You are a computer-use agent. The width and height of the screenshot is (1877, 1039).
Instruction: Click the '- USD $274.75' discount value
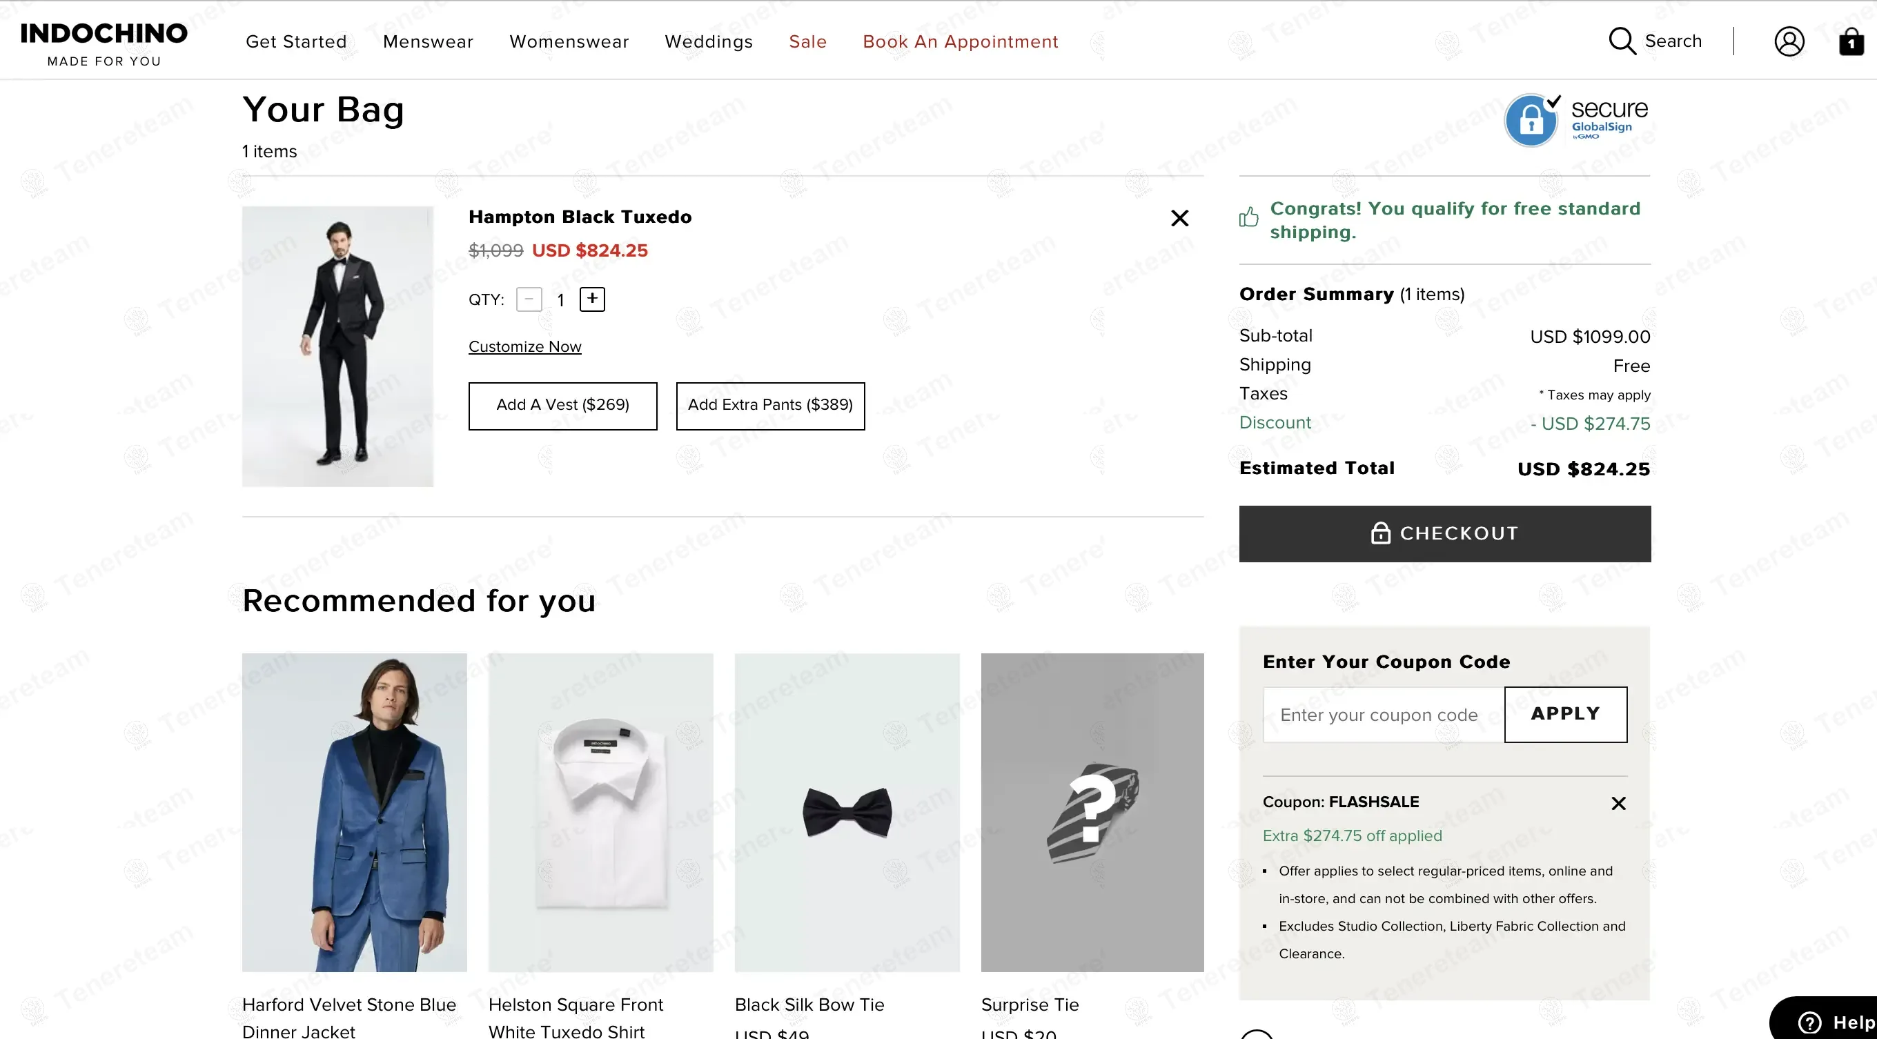click(x=1590, y=424)
